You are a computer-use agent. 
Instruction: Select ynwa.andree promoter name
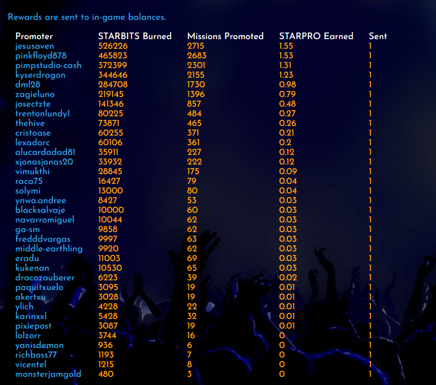(x=41, y=201)
